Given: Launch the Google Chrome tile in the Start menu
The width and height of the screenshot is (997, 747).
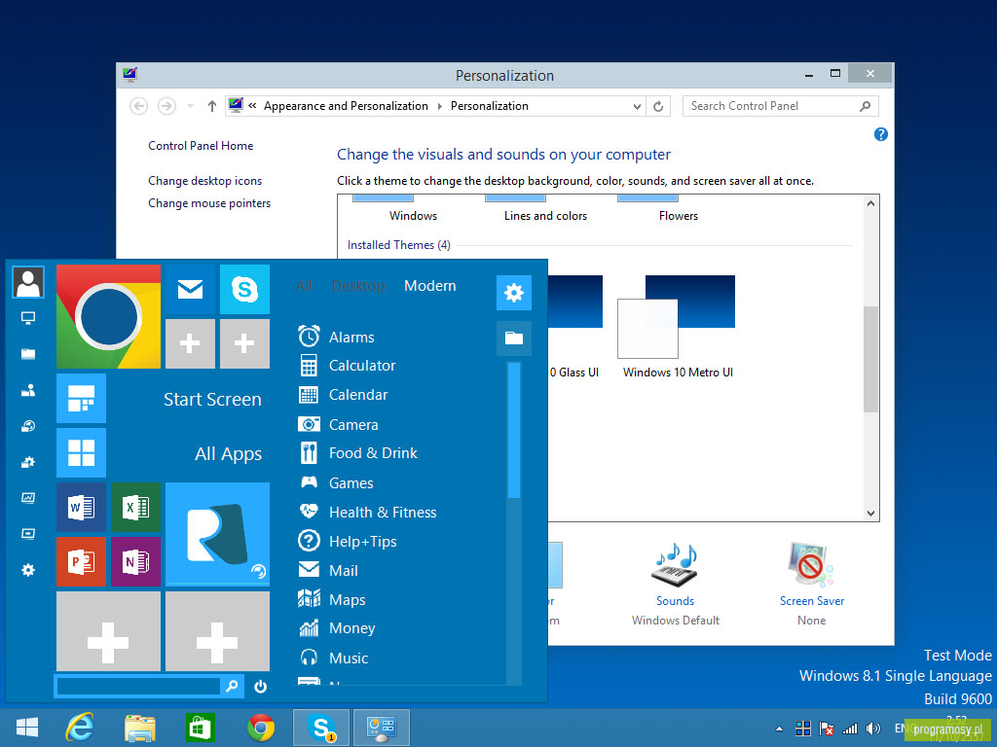Looking at the screenshot, I should pos(108,316).
